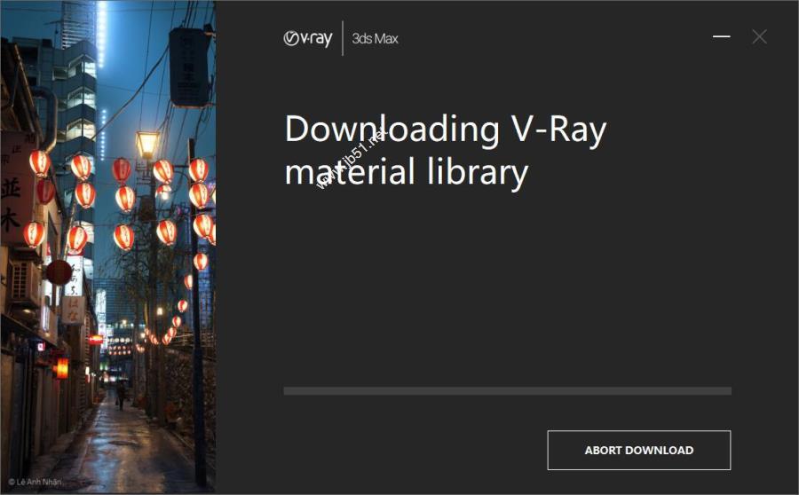Click the vertical divider beside V-Ray logo
This screenshot has height=495, width=799.
343,39
